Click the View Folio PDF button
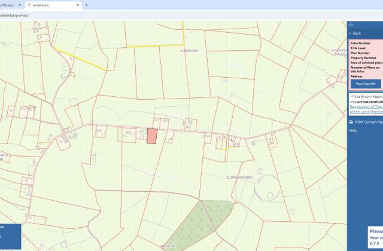This screenshot has height=251, width=383. tap(366, 84)
